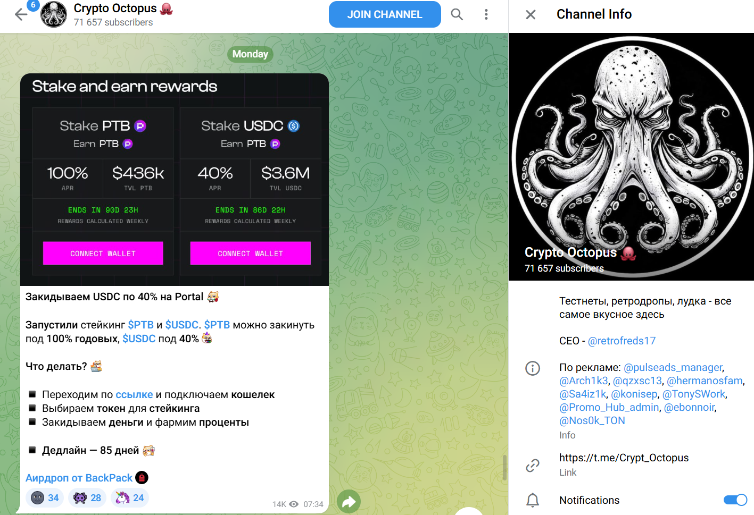754x515 pixels.
Task: Open the @Arch1k3 contact link
Action: click(584, 381)
